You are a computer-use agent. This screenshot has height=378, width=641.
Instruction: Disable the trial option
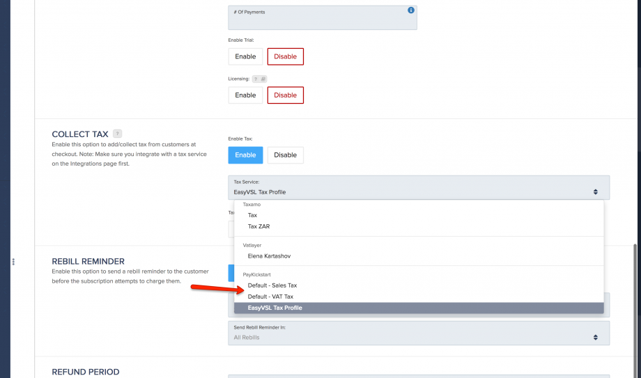[285, 56]
